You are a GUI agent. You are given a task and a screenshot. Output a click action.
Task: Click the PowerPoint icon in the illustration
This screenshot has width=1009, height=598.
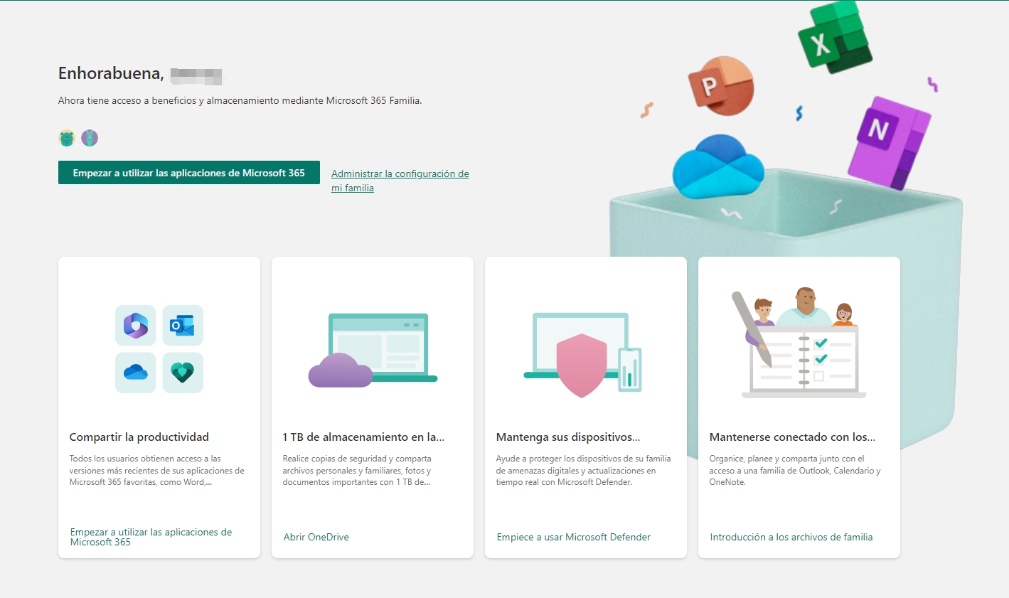click(x=720, y=85)
